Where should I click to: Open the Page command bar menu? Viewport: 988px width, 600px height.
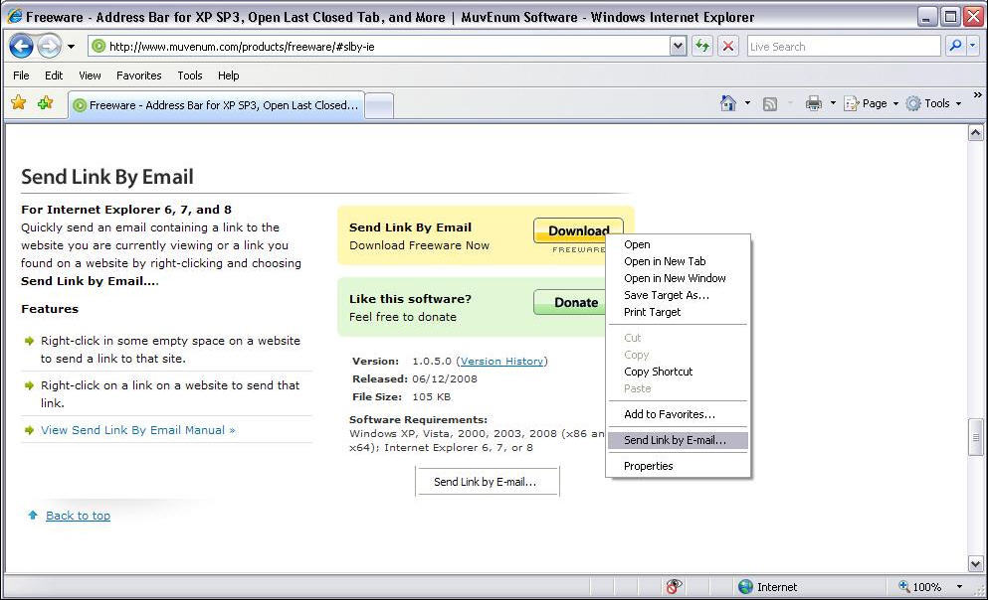[872, 103]
